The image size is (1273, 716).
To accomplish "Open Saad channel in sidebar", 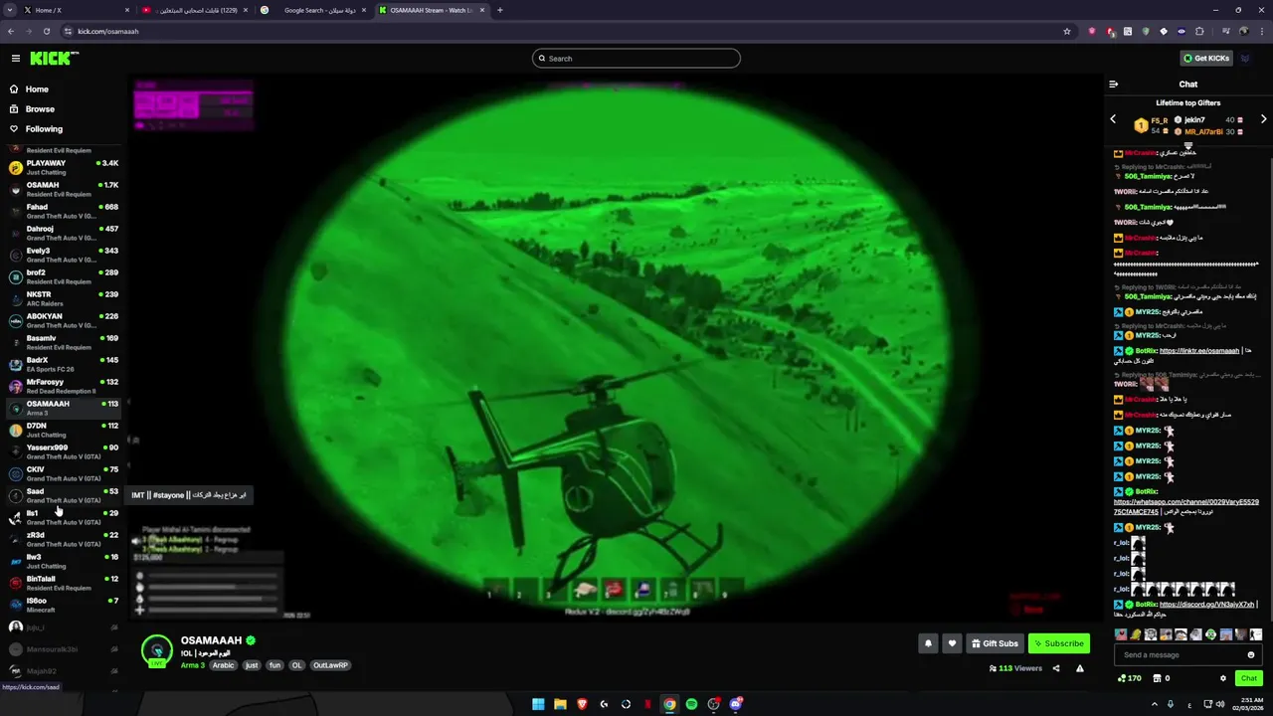I will coord(64,495).
